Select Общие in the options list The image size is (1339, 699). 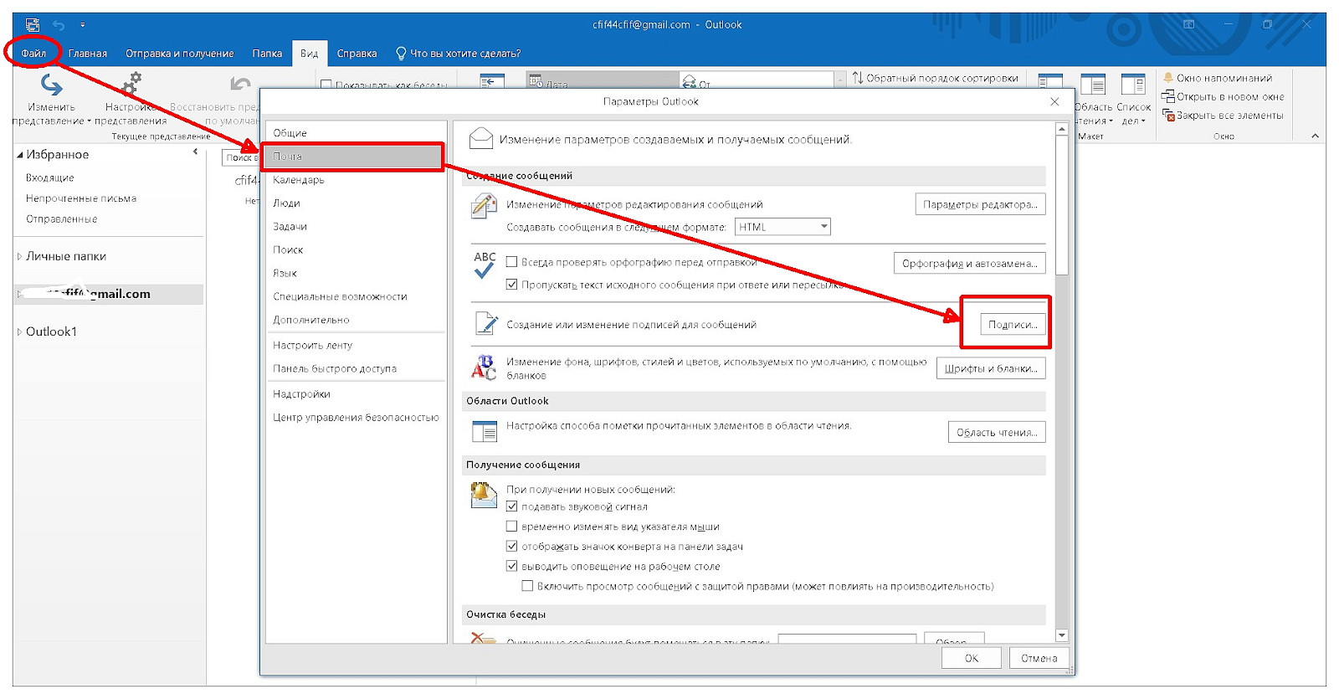(356, 133)
